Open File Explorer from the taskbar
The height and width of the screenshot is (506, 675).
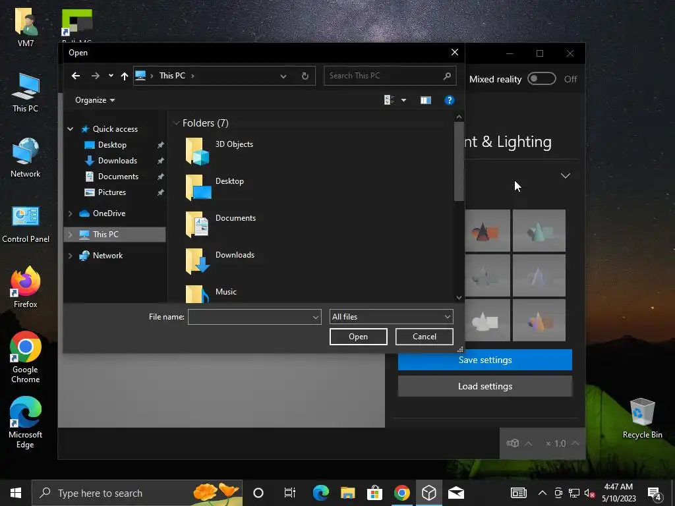pyautogui.click(x=347, y=493)
